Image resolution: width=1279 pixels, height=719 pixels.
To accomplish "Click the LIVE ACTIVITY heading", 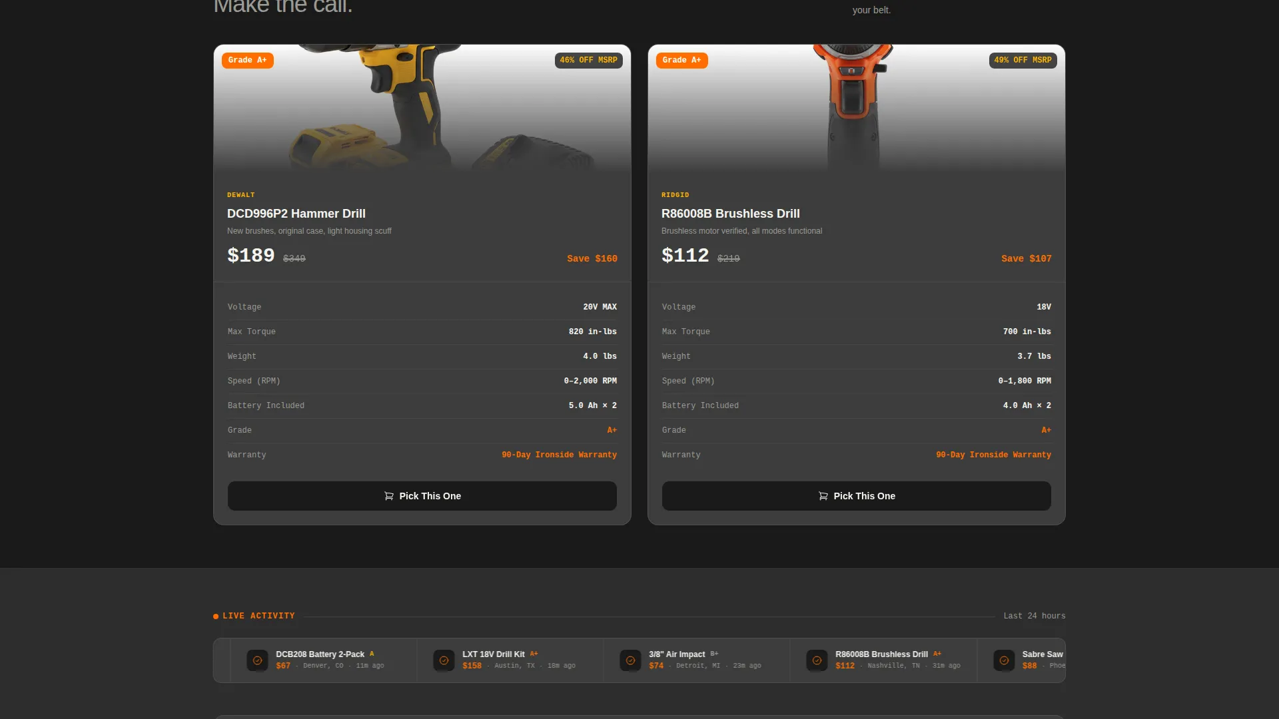I will click(258, 616).
